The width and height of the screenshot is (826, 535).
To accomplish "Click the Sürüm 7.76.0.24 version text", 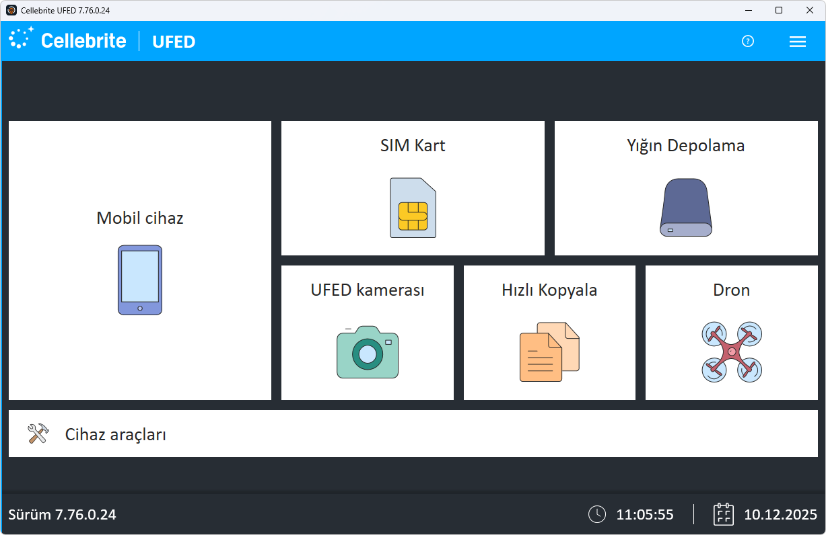I will click(x=62, y=515).
